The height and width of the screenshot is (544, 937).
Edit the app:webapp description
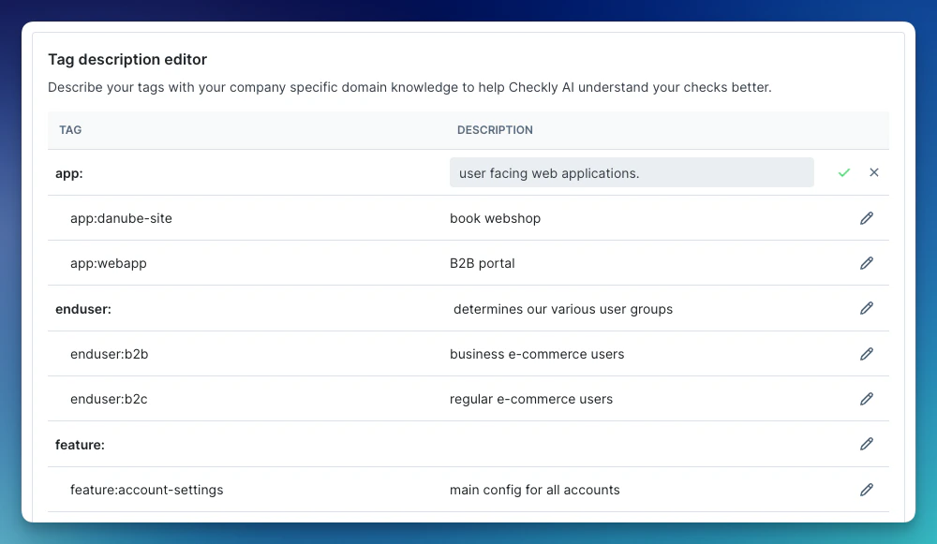coord(867,263)
